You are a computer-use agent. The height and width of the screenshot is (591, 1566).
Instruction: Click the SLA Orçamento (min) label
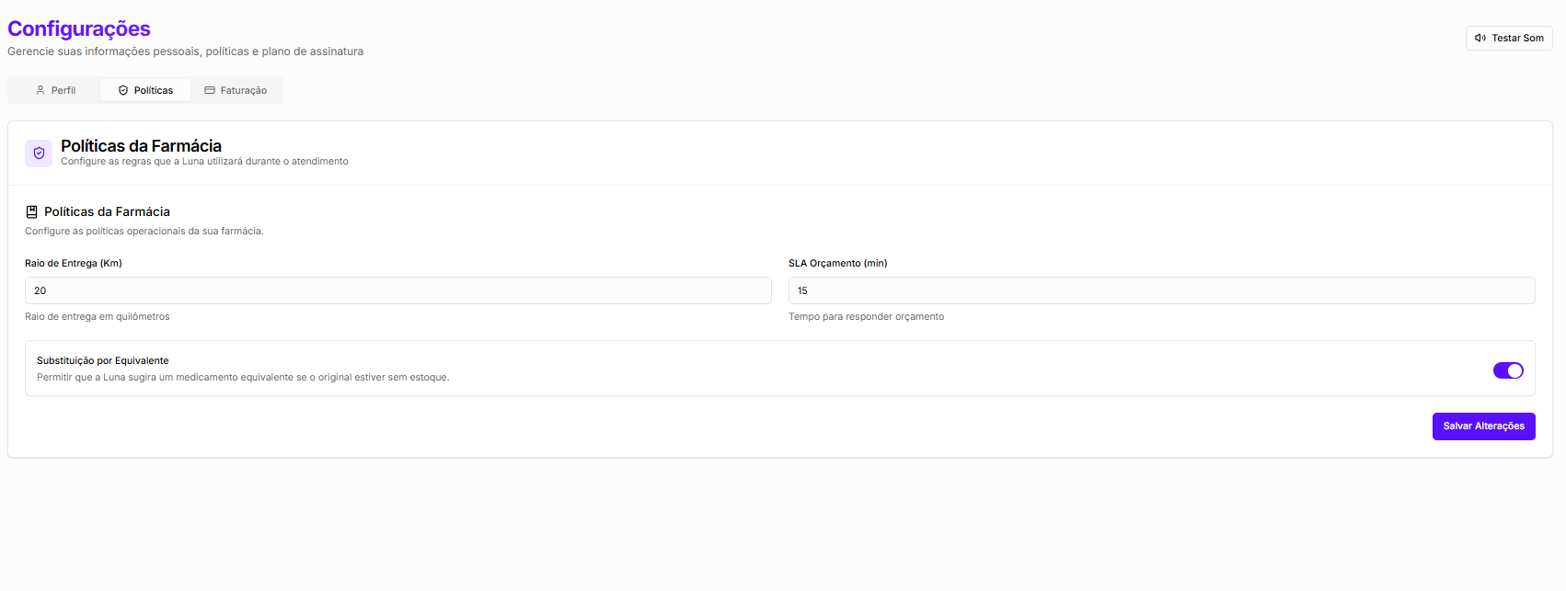837,263
